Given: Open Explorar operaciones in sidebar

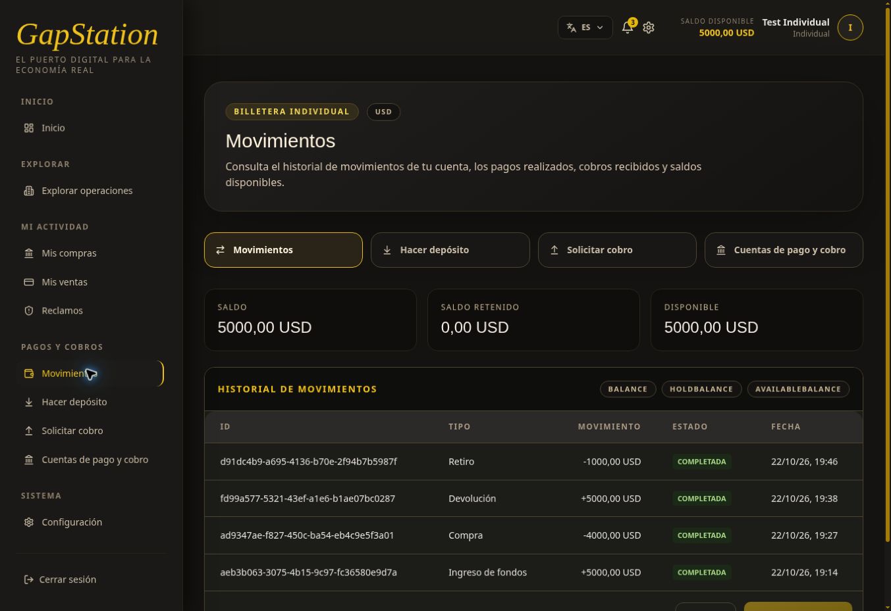Looking at the screenshot, I should pos(90,191).
